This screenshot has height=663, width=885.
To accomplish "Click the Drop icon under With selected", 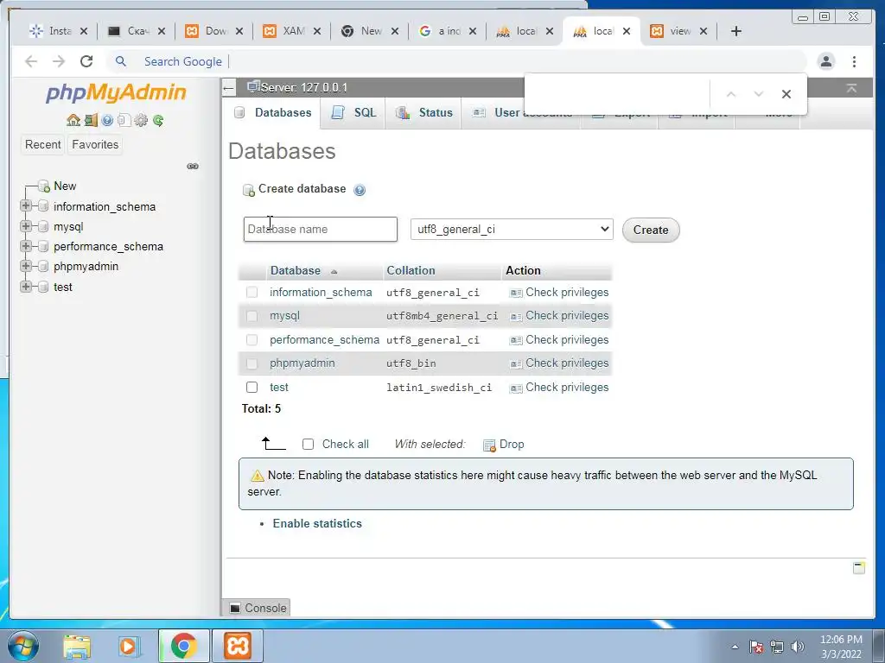I will point(489,445).
